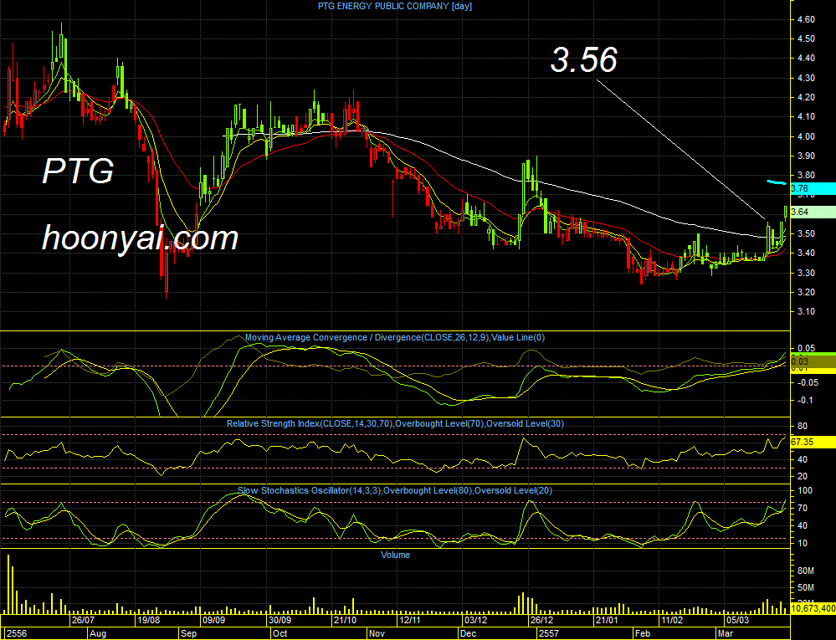Click the 100 stochastic axis label
The width and height of the screenshot is (836, 640).
tap(805, 491)
